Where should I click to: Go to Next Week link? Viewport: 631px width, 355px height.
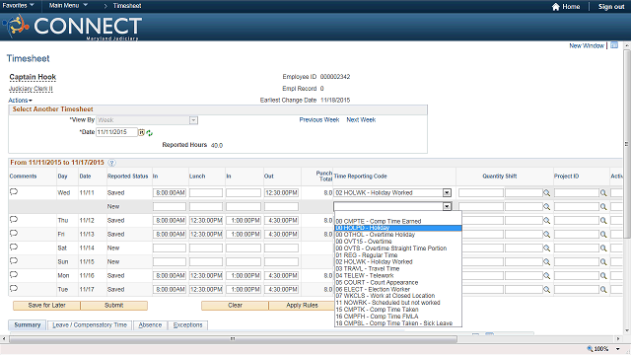tap(361, 119)
